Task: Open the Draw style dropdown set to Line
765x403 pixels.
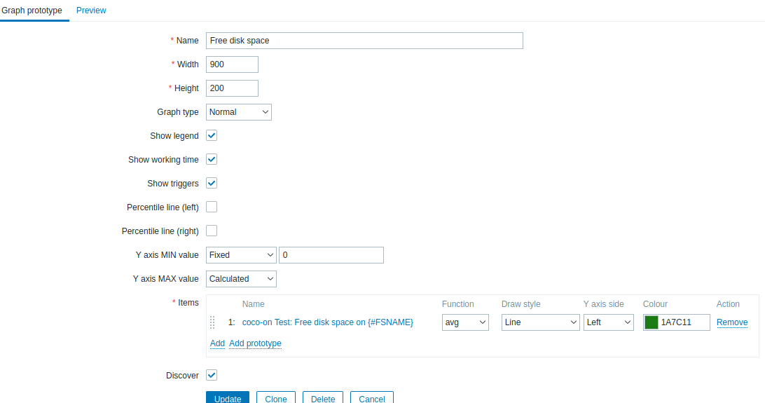Action: coord(540,322)
